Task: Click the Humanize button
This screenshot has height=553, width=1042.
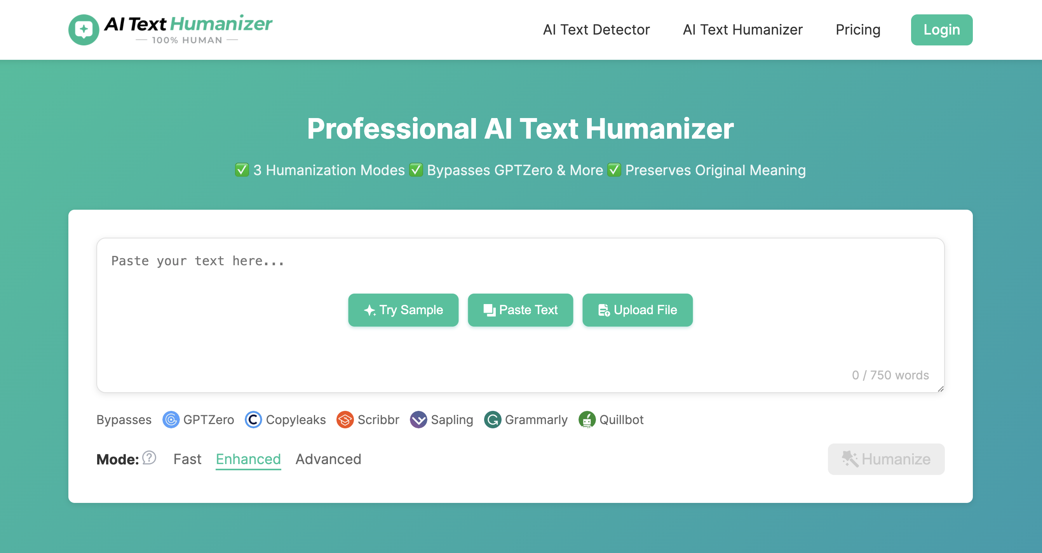Action: coord(886,459)
